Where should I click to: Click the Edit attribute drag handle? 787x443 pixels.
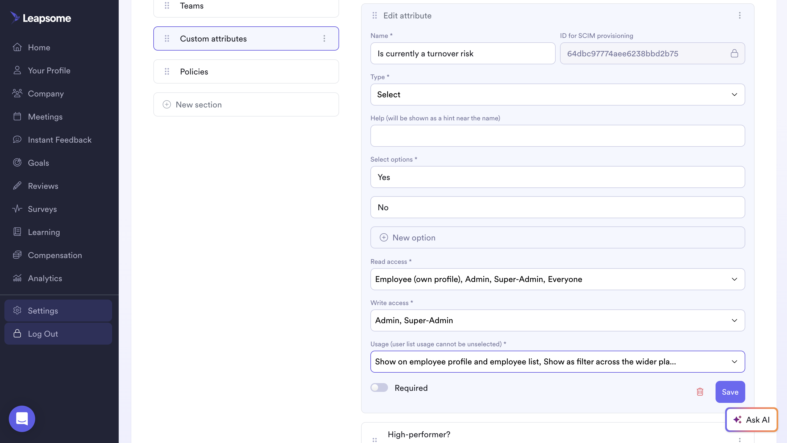pyautogui.click(x=375, y=15)
